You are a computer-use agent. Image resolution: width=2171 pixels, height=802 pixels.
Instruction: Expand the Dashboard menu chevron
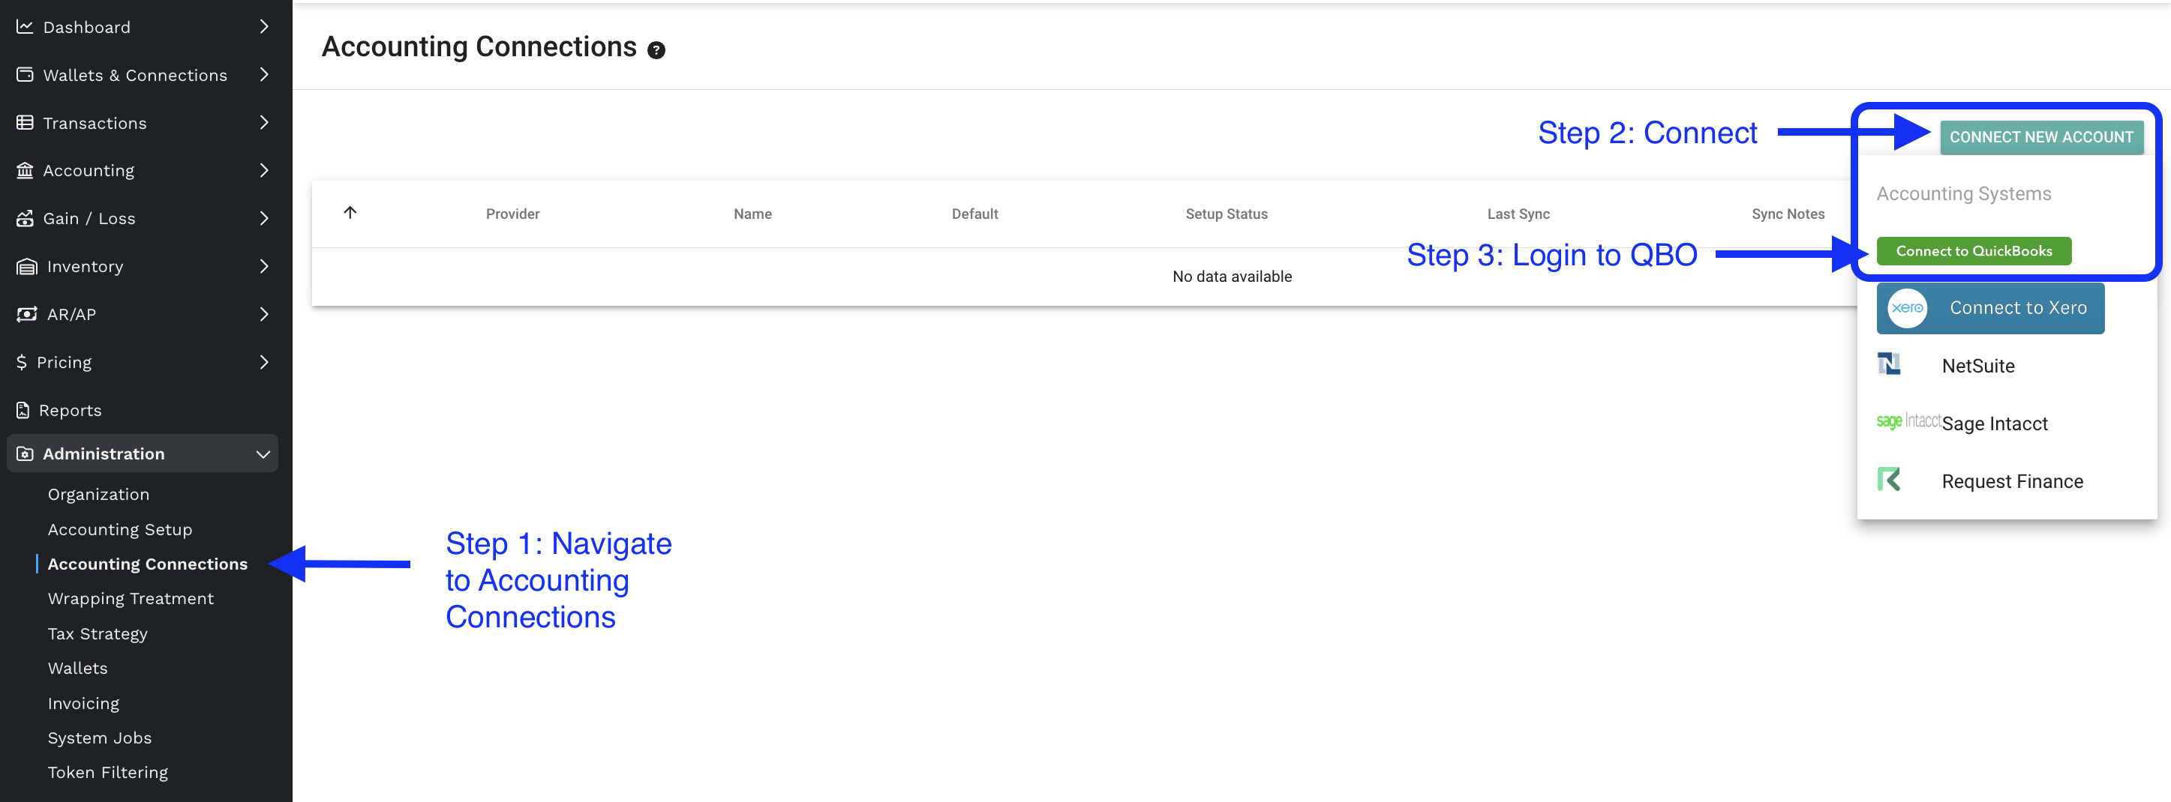point(264,27)
